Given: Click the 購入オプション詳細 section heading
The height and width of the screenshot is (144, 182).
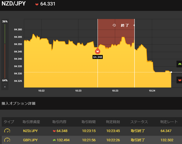Looking at the screenshot, I should pos(19,103).
